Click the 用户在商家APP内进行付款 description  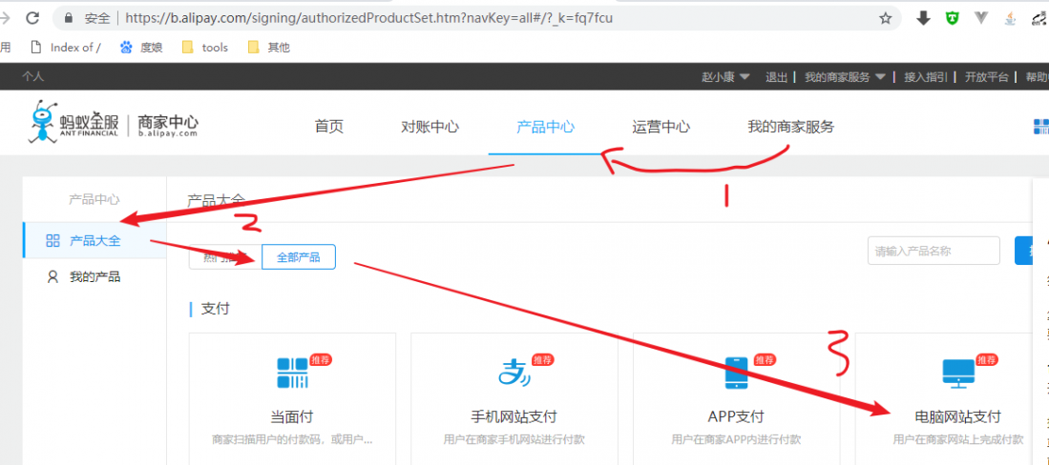click(736, 439)
